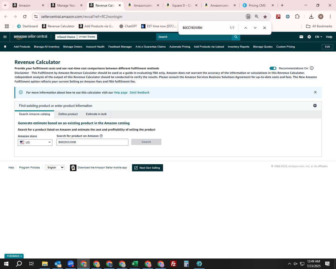Open the Manage All Inventory menu item

(x=47, y=47)
